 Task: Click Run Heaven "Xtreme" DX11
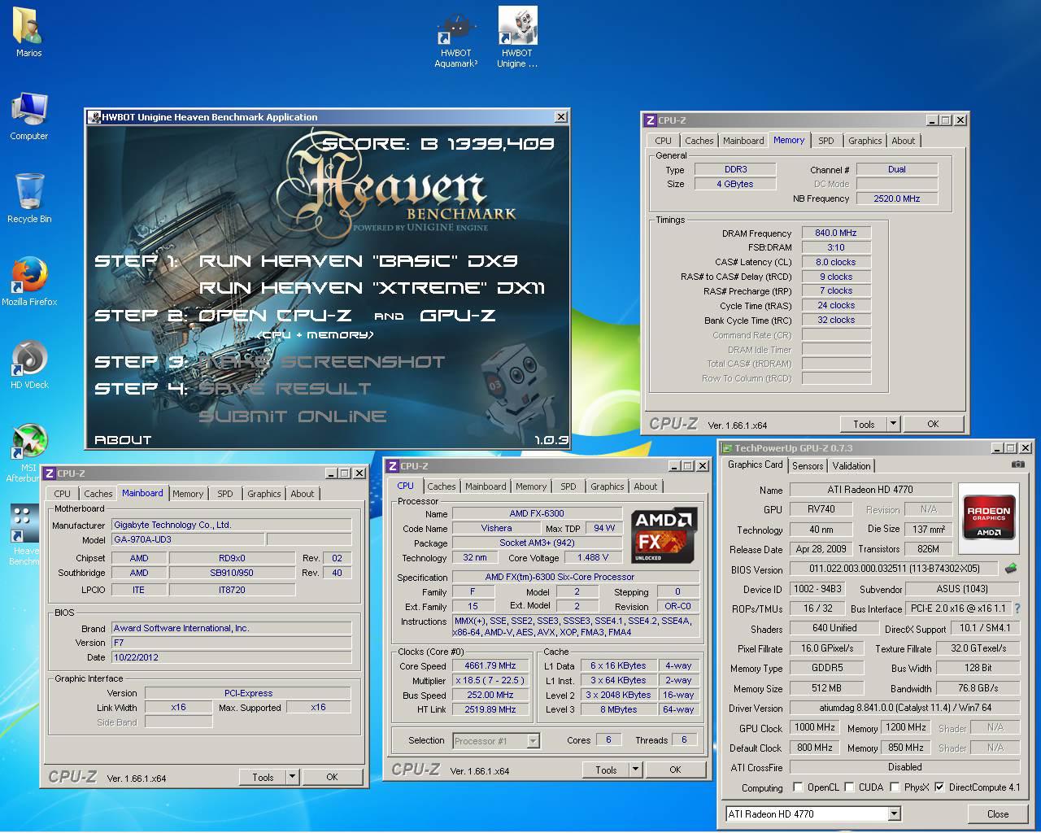[372, 288]
